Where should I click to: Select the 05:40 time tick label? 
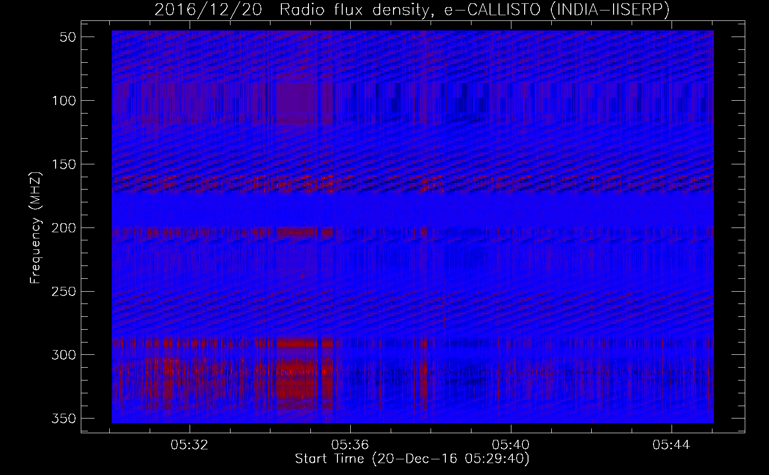[511, 445]
